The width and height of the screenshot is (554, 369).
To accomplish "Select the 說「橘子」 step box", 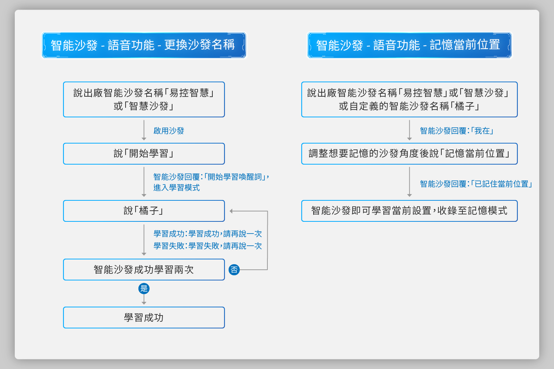I will 144,211.
